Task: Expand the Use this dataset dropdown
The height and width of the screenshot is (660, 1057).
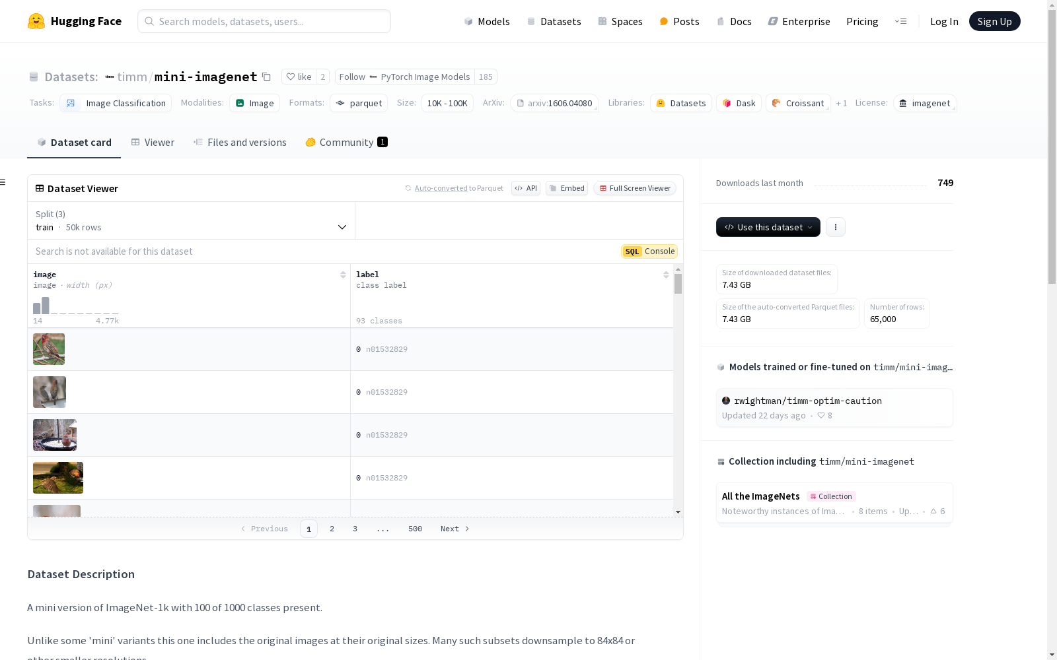Action: pyautogui.click(x=768, y=227)
